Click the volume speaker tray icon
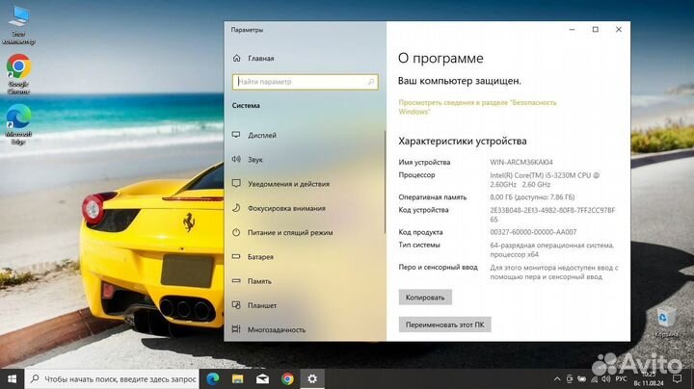Image resolution: width=694 pixels, height=389 pixels. tap(606, 378)
